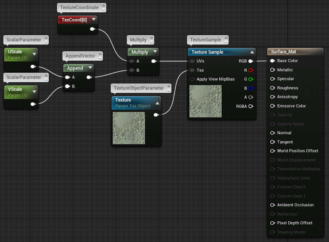Viewport: 329px width, 242px height.
Task: Click the AppendVector comment bubble label
Action: coord(80,56)
